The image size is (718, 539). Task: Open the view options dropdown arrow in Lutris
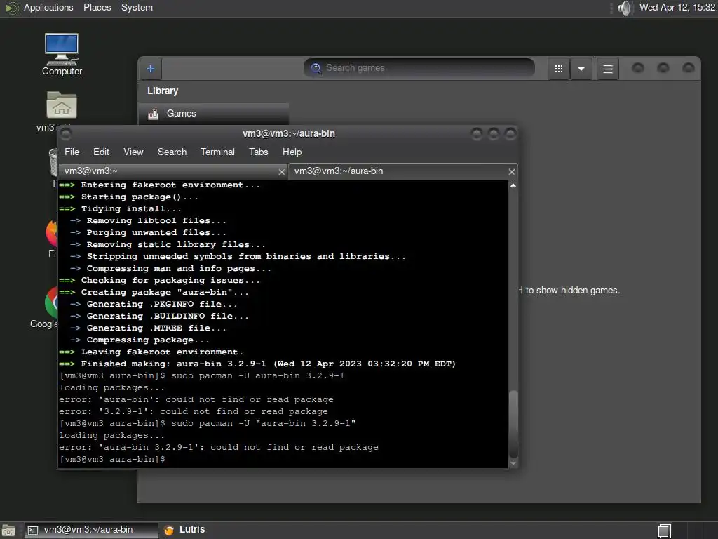coord(581,69)
